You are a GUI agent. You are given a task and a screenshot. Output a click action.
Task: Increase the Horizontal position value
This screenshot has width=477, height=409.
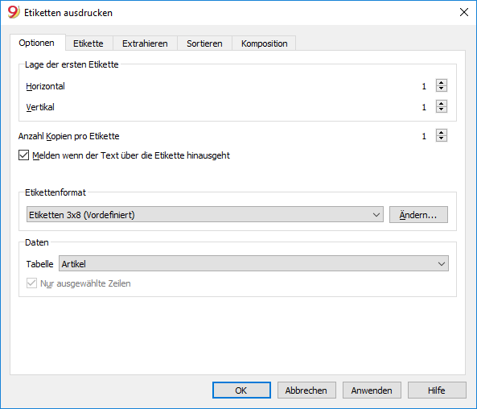(x=442, y=82)
